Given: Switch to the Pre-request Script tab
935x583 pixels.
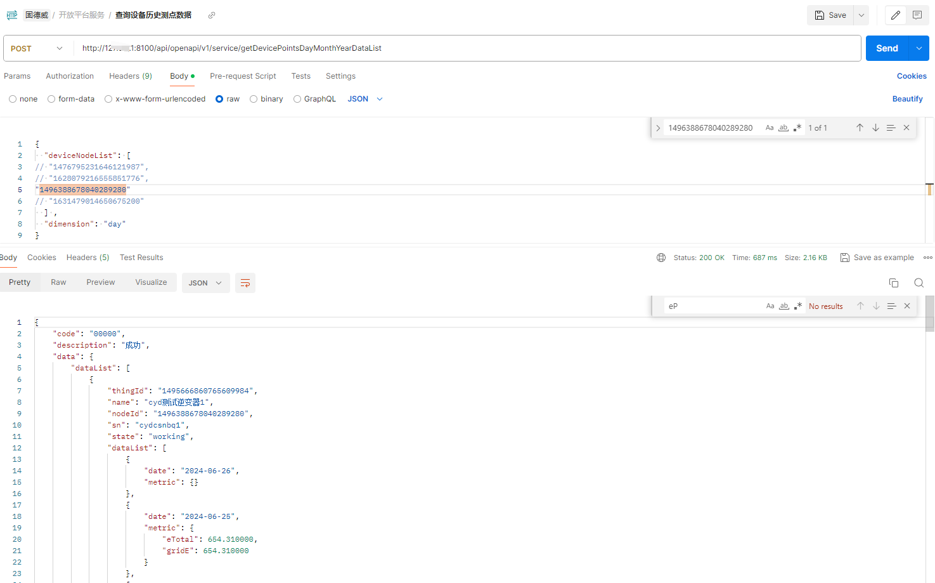Looking at the screenshot, I should [243, 76].
